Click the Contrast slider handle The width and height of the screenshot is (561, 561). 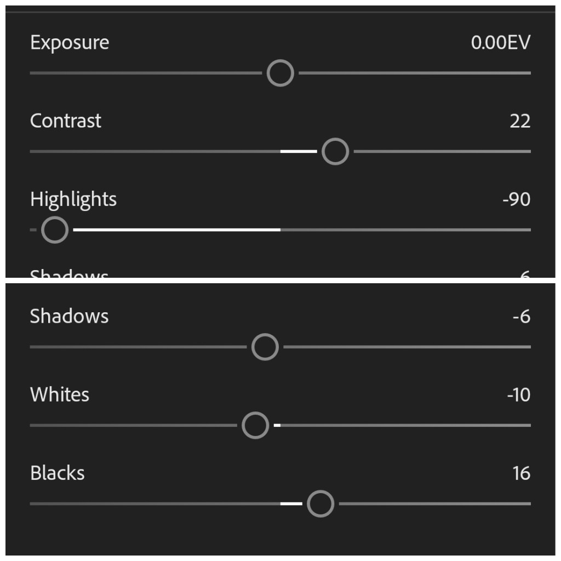tap(335, 151)
